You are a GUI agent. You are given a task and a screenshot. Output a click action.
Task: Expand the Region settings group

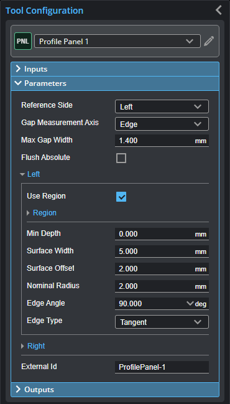click(42, 213)
